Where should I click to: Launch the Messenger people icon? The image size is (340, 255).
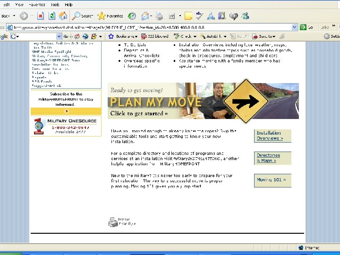[245, 16]
